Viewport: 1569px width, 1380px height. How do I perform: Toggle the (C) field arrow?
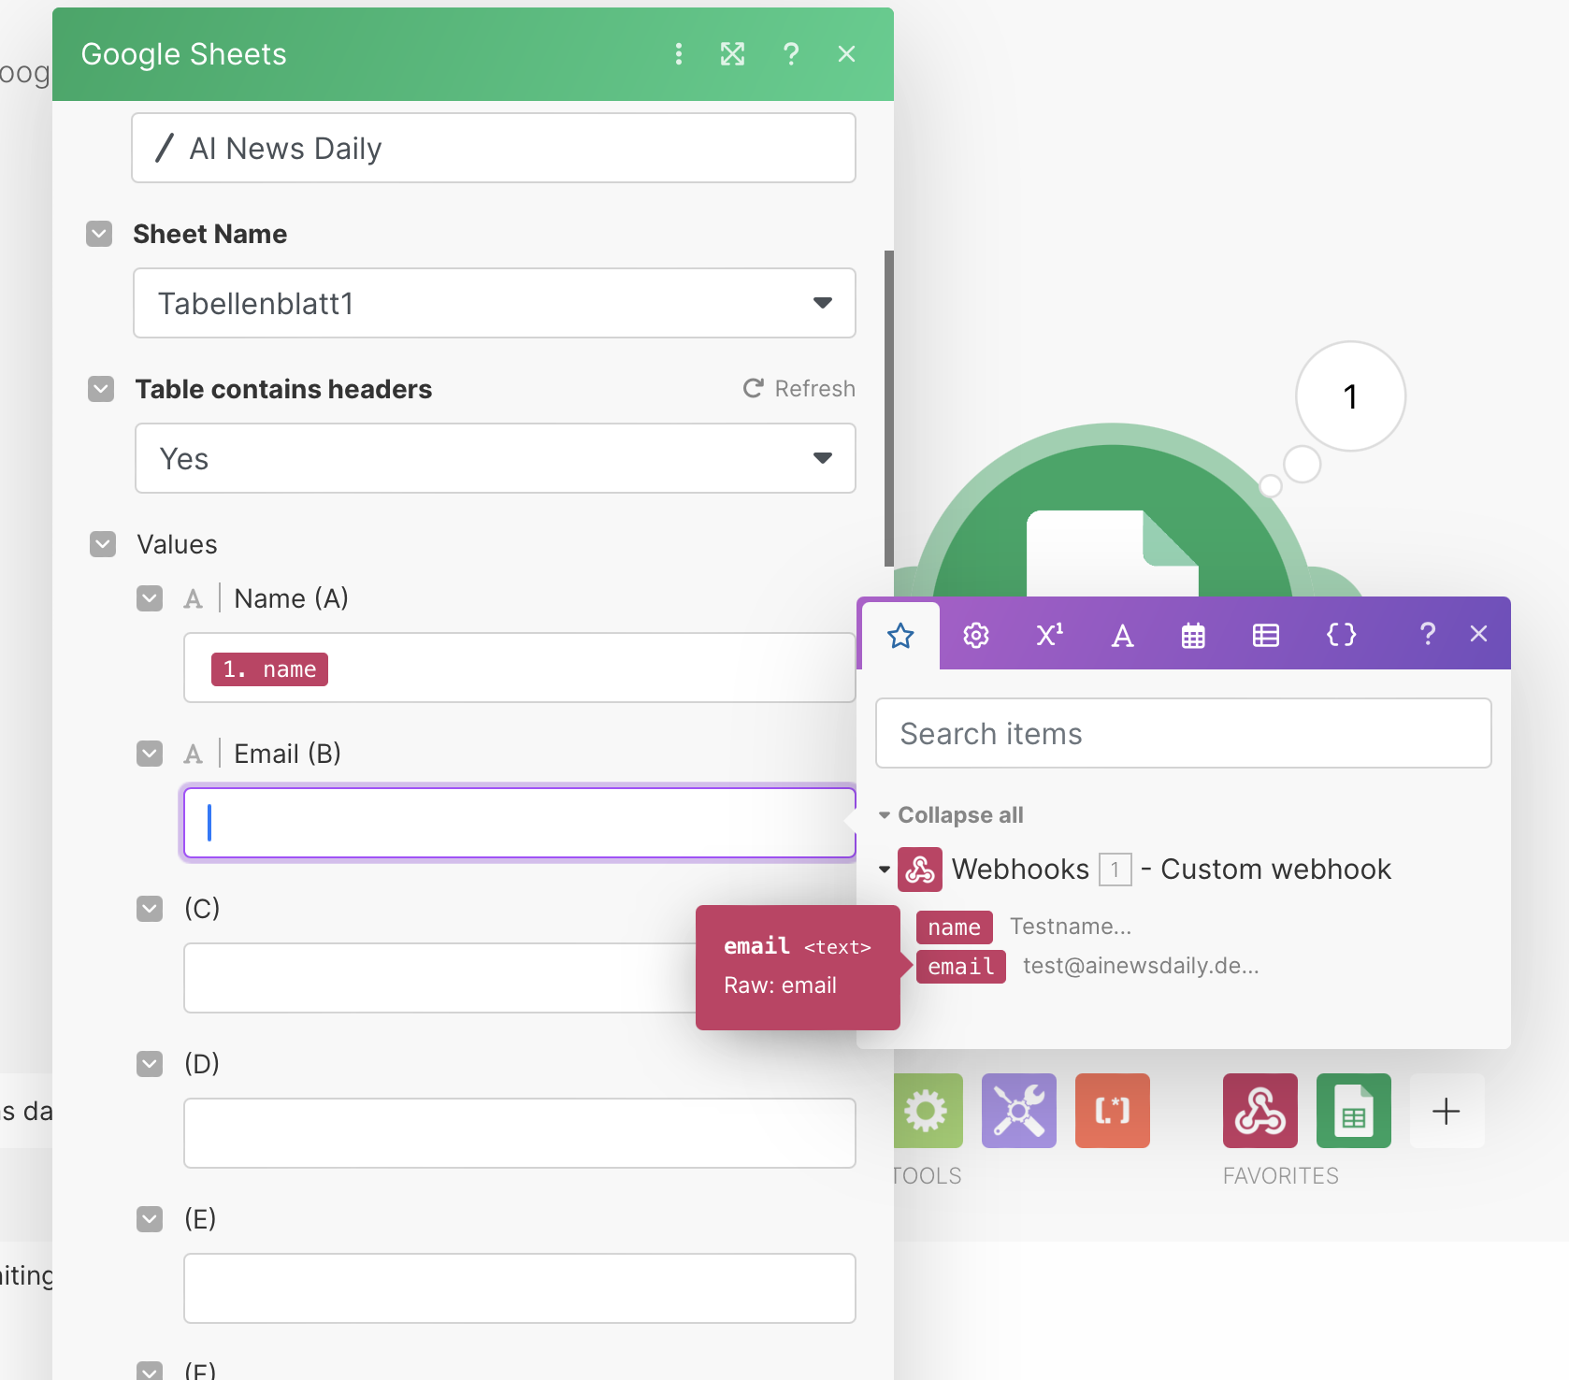150,909
